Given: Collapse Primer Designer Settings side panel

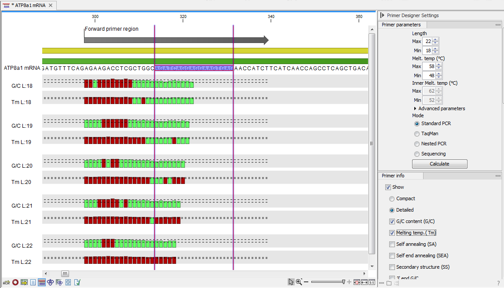Looking at the screenshot, I should [x=383, y=15].
